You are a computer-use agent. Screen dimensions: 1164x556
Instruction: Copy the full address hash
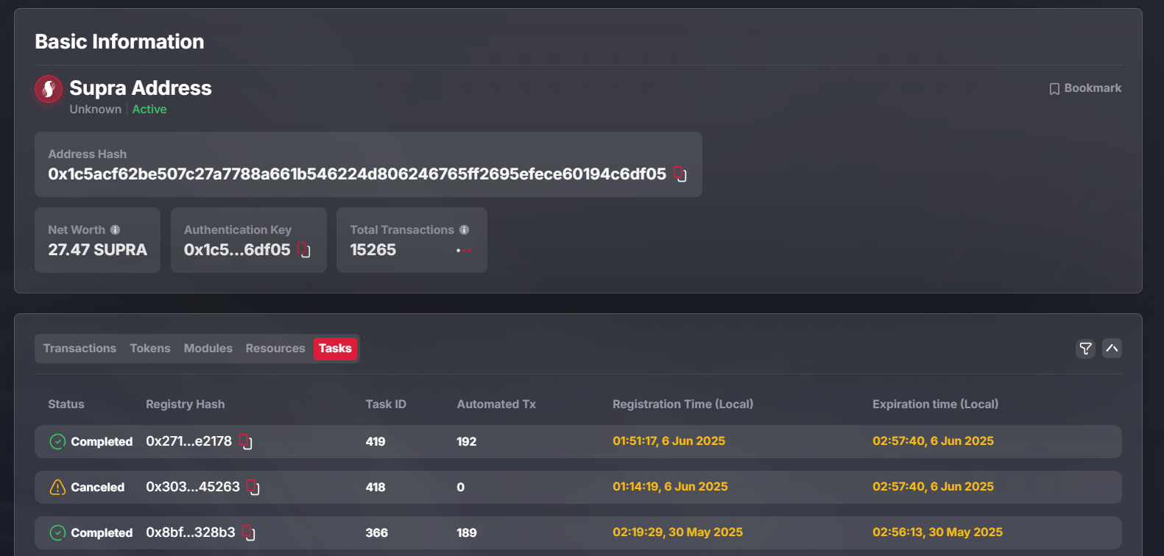coord(680,174)
